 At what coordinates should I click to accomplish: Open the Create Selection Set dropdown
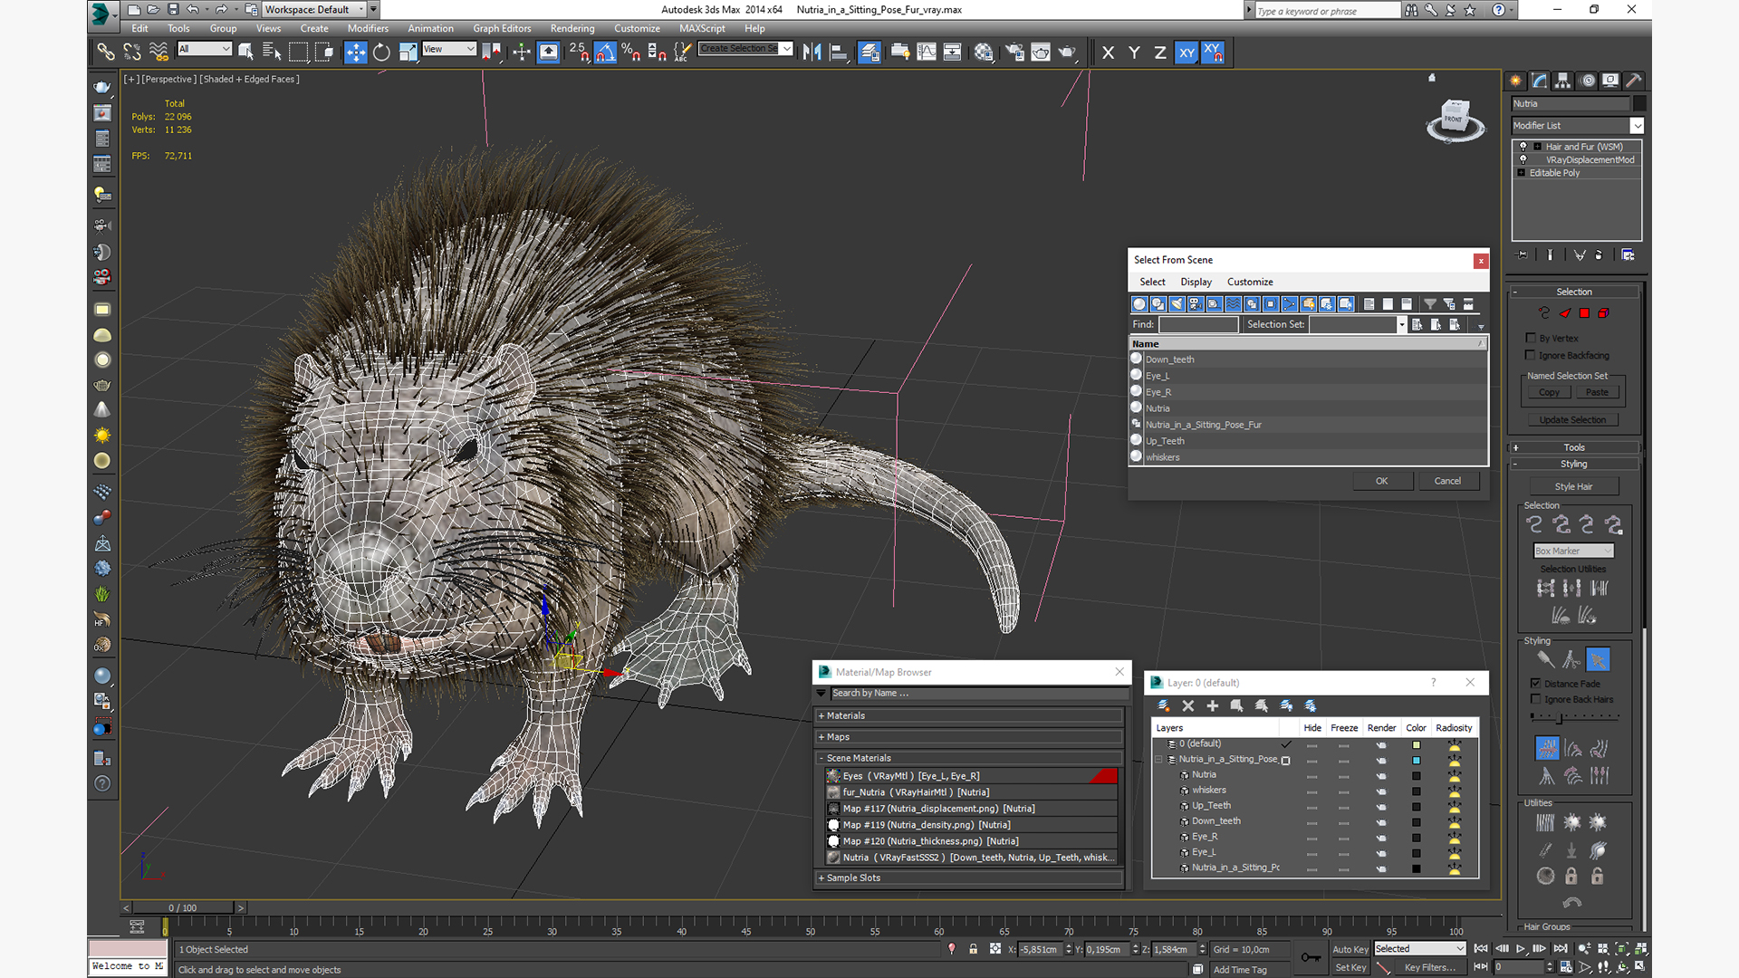pos(745,49)
